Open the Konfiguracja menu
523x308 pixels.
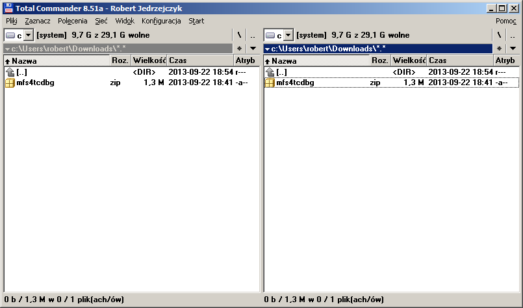161,21
